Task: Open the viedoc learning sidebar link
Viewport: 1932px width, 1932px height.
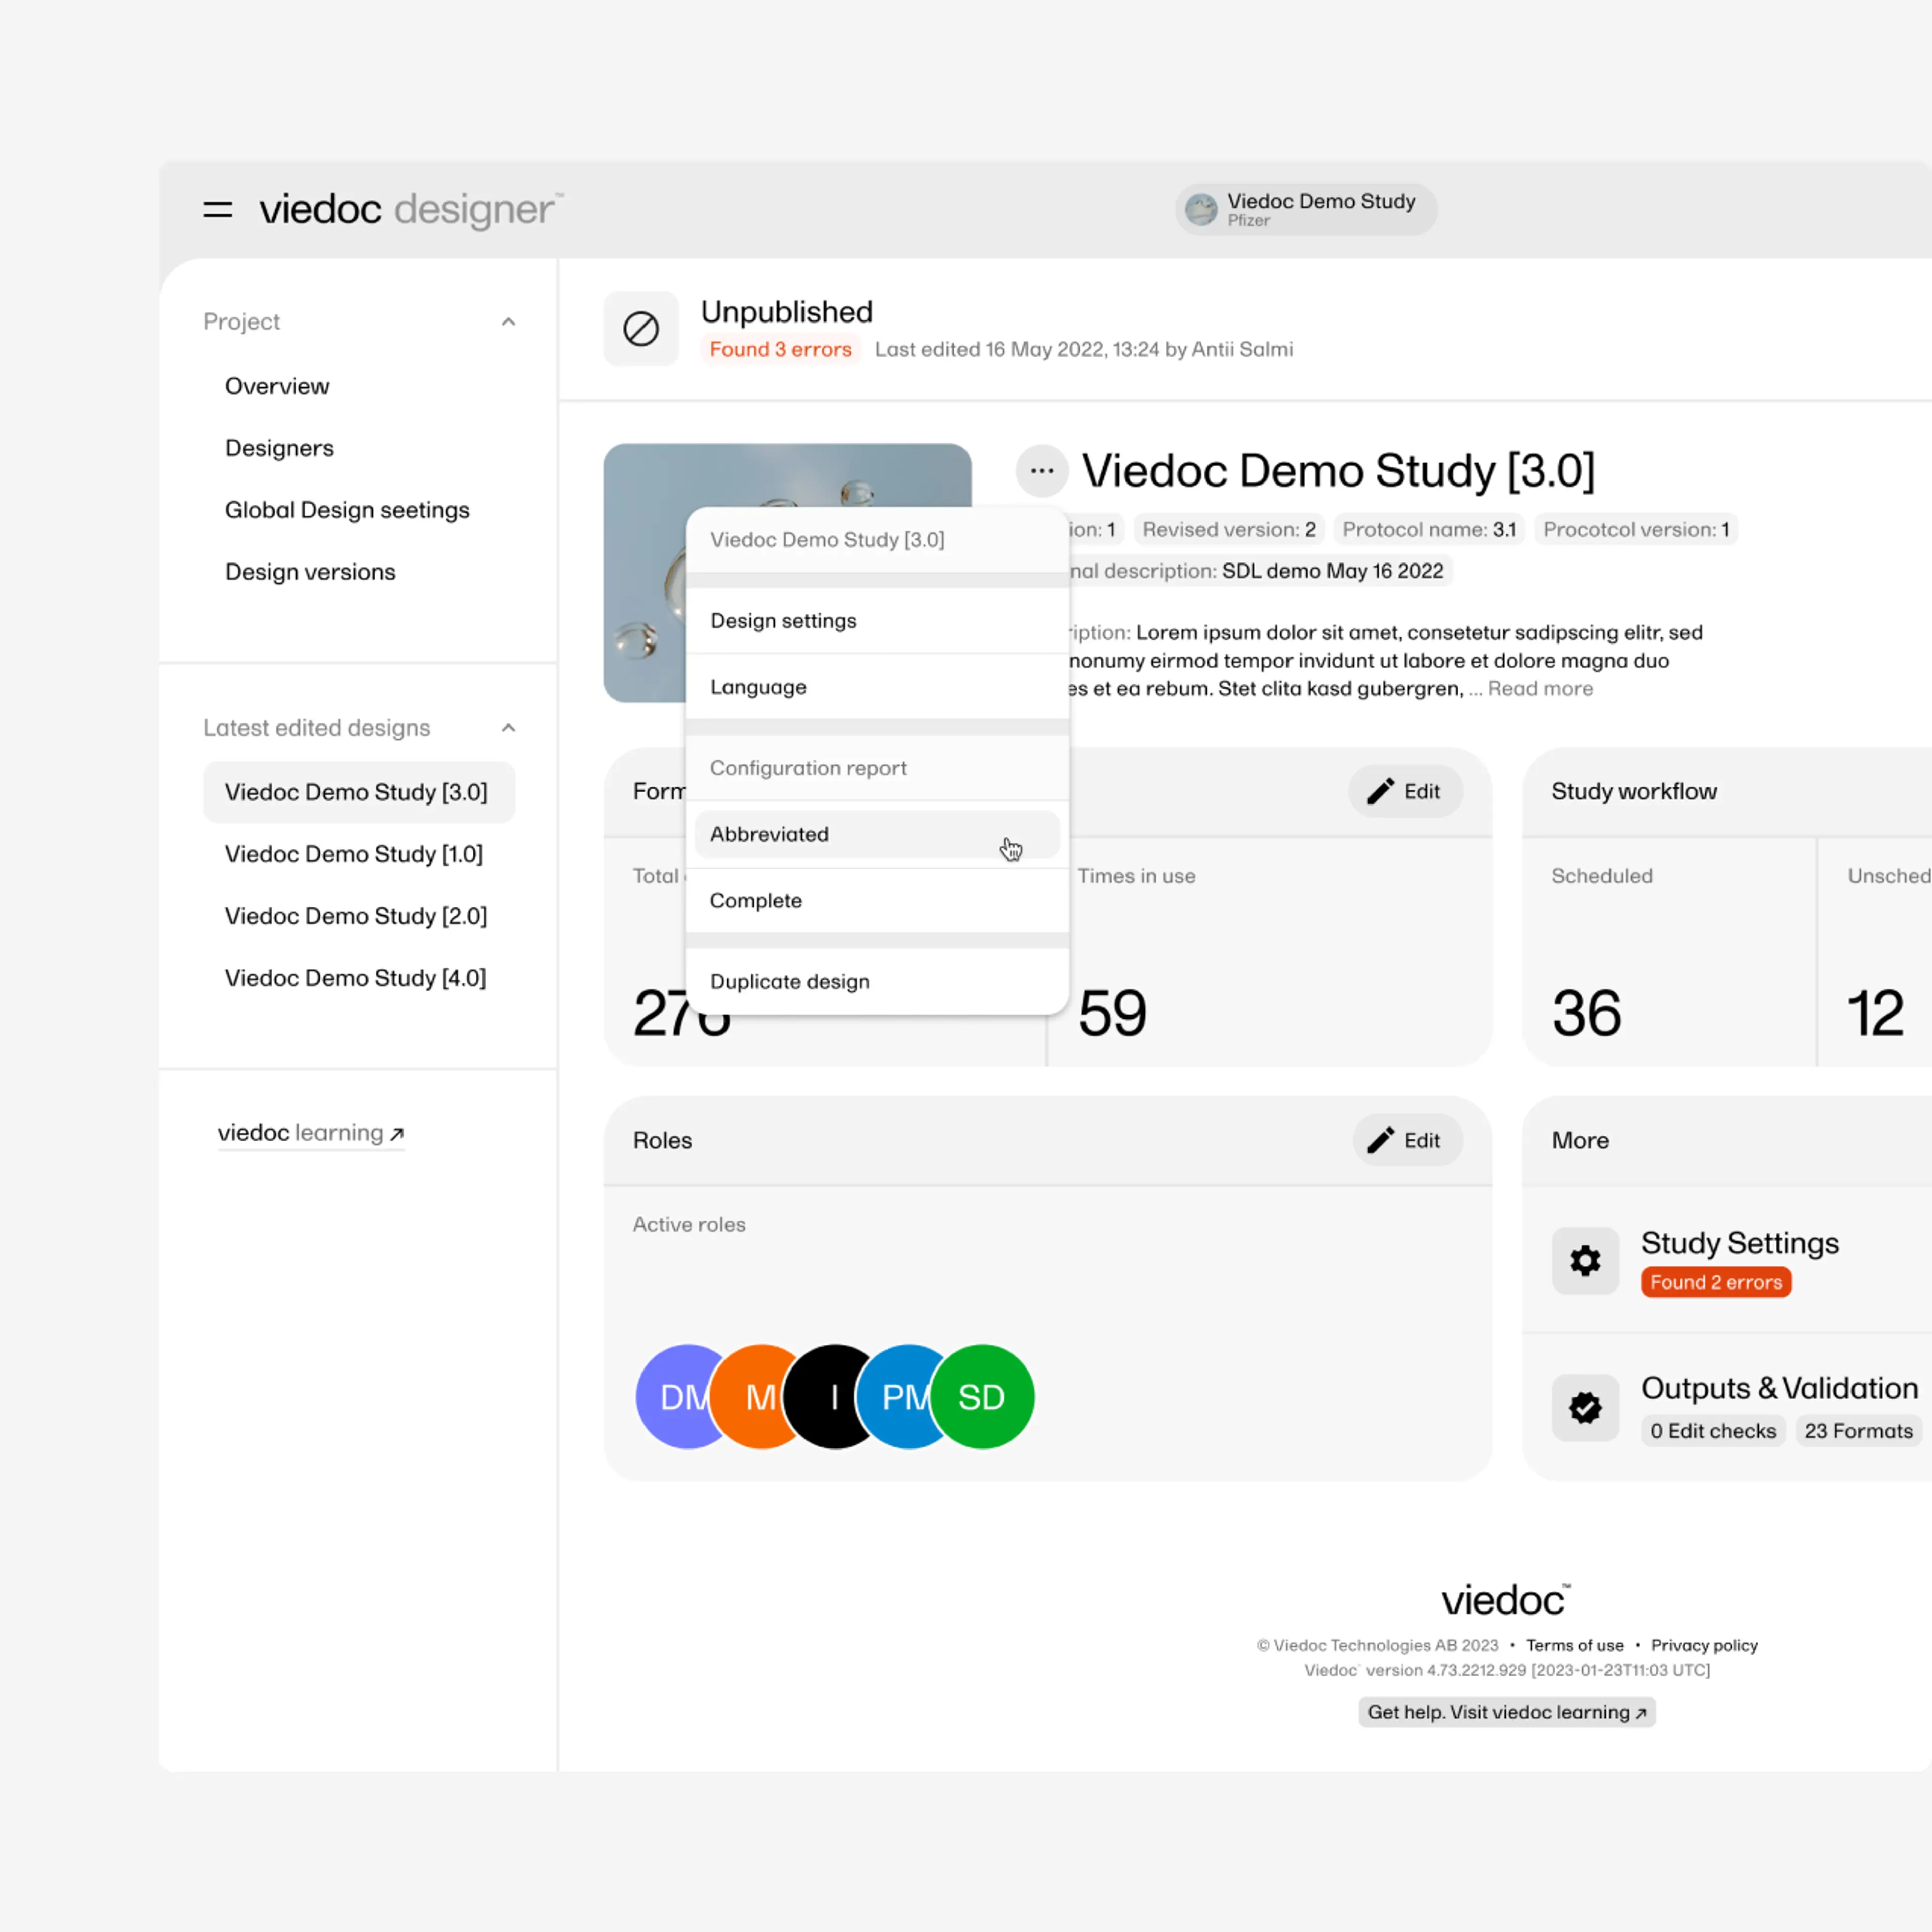Action: [311, 1133]
